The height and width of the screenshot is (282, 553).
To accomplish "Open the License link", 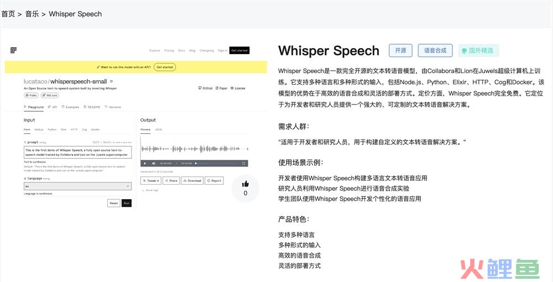I will point(238,88).
